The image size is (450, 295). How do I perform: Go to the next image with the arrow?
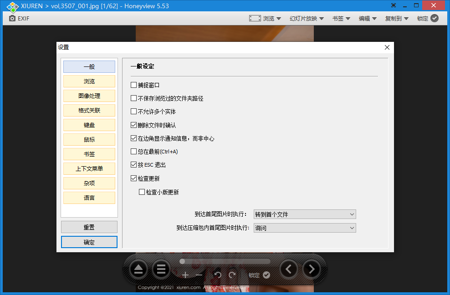[x=312, y=270]
